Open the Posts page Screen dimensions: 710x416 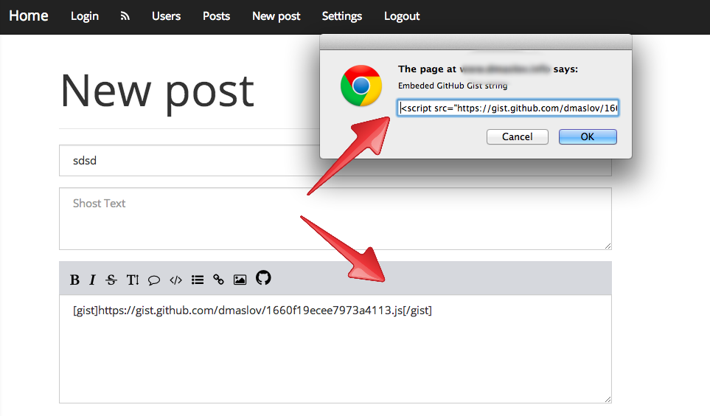[217, 16]
